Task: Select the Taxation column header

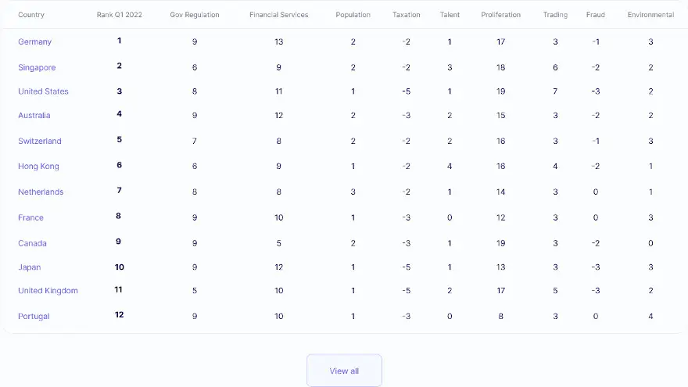Action: (406, 15)
